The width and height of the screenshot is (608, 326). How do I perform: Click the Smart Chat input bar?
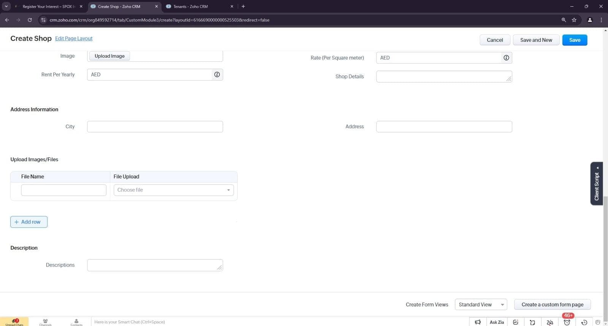click(x=280, y=322)
